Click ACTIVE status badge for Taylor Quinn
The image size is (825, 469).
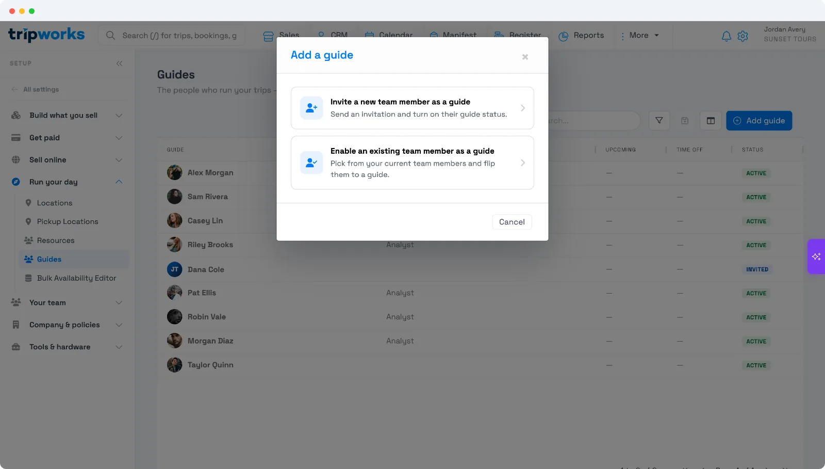[756, 365]
